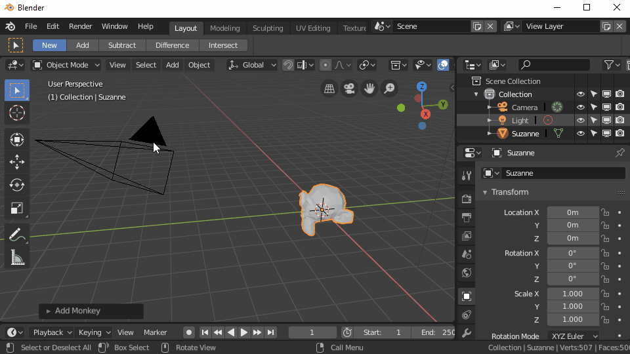Open the Edit menu
This screenshot has width=630, height=354.
tap(52, 26)
